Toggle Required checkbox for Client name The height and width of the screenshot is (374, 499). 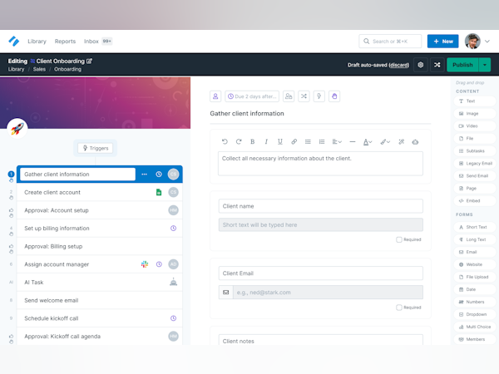[399, 239]
